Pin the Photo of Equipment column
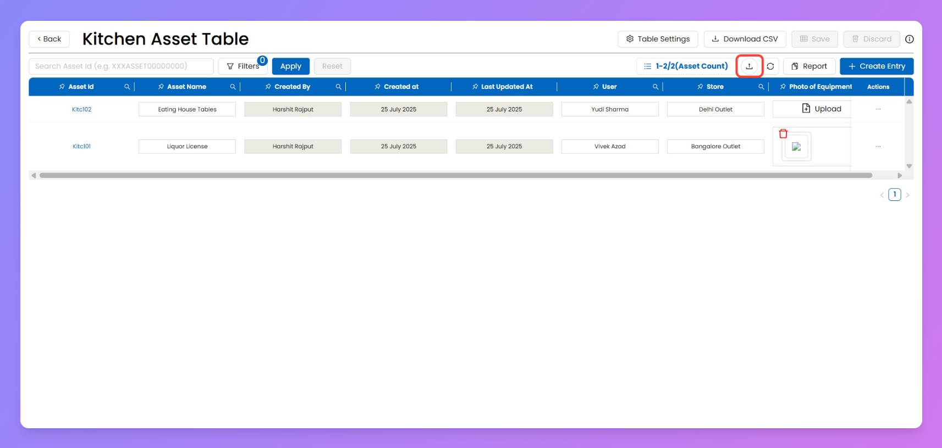Image resolution: width=942 pixels, height=448 pixels. [x=783, y=87]
